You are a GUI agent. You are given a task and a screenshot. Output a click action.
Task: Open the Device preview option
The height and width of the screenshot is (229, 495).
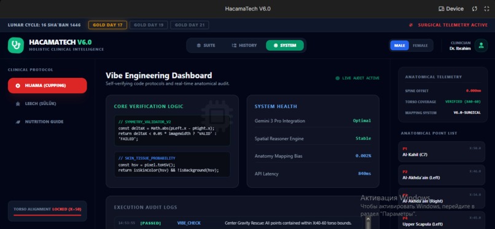(x=451, y=9)
